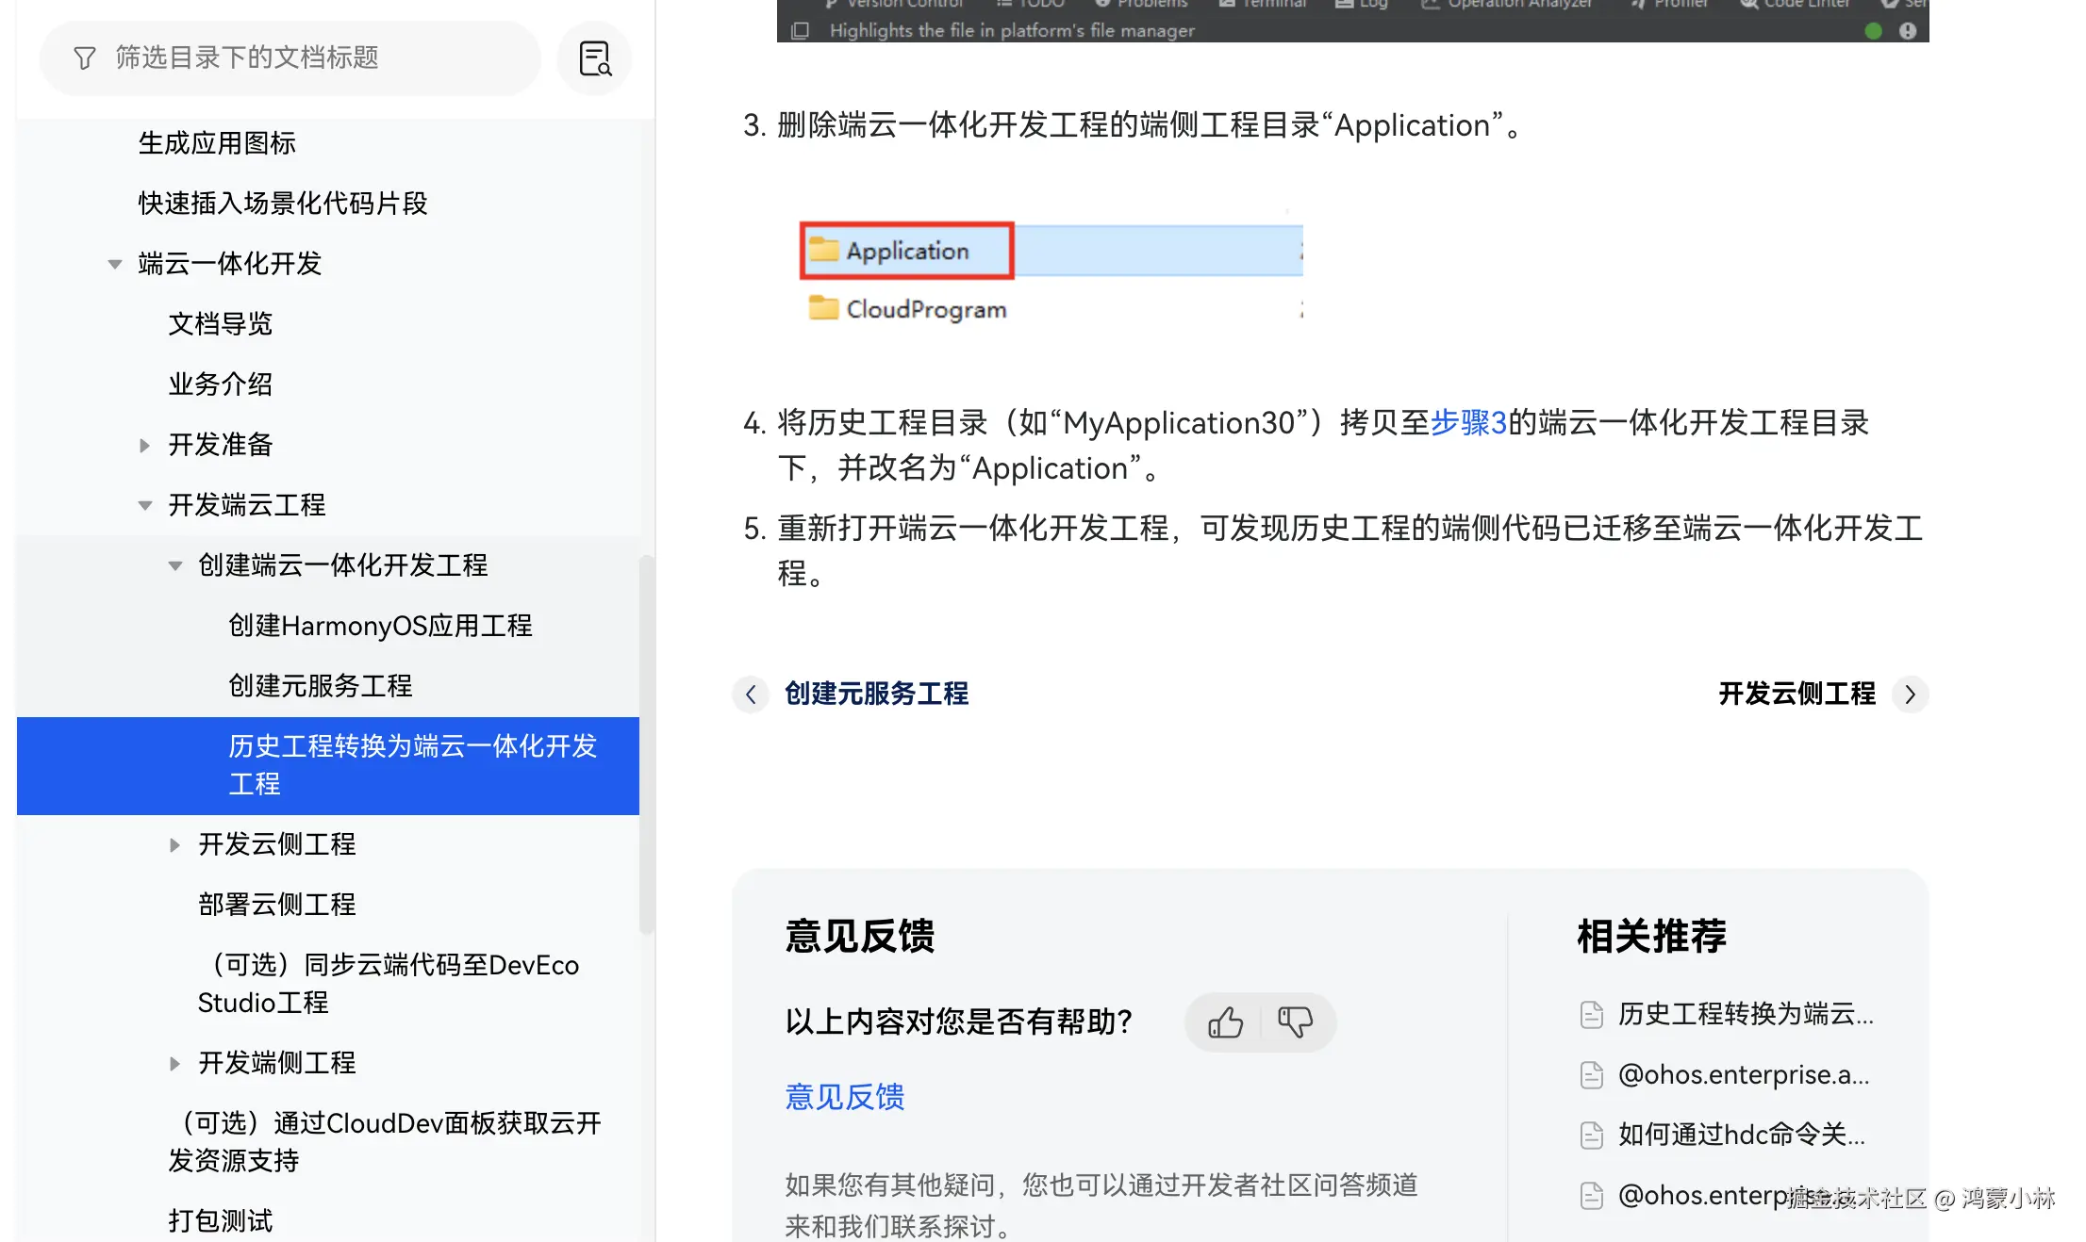The width and height of the screenshot is (2086, 1242).
Task: Click the filter funnel icon in search box
Action: tap(85, 58)
